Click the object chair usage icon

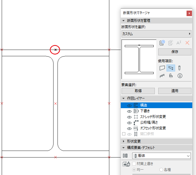click(x=171, y=76)
